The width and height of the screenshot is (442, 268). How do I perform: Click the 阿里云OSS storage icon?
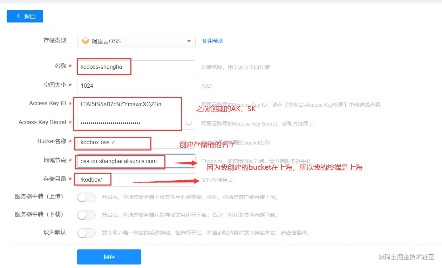[85, 41]
